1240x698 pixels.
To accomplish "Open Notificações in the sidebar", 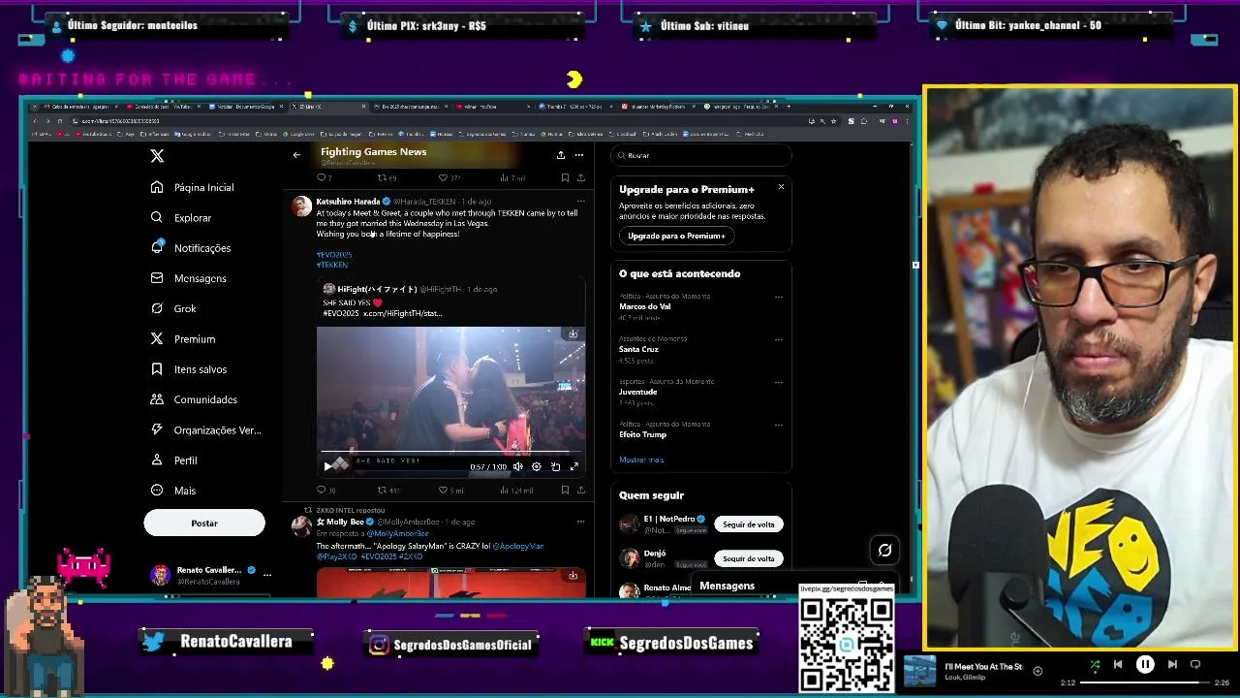I will (x=191, y=248).
